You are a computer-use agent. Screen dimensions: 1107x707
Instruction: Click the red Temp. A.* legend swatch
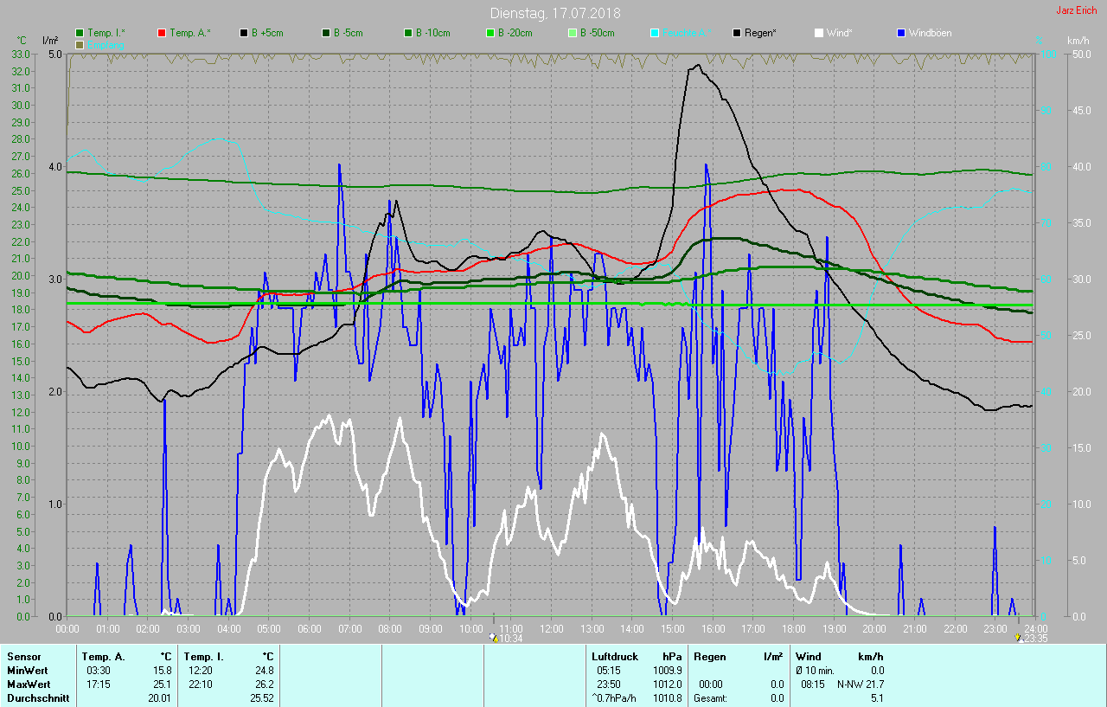[x=163, y=33]
